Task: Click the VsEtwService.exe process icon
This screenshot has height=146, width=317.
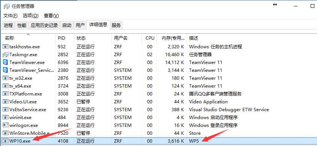Action: tap(6, 110)
